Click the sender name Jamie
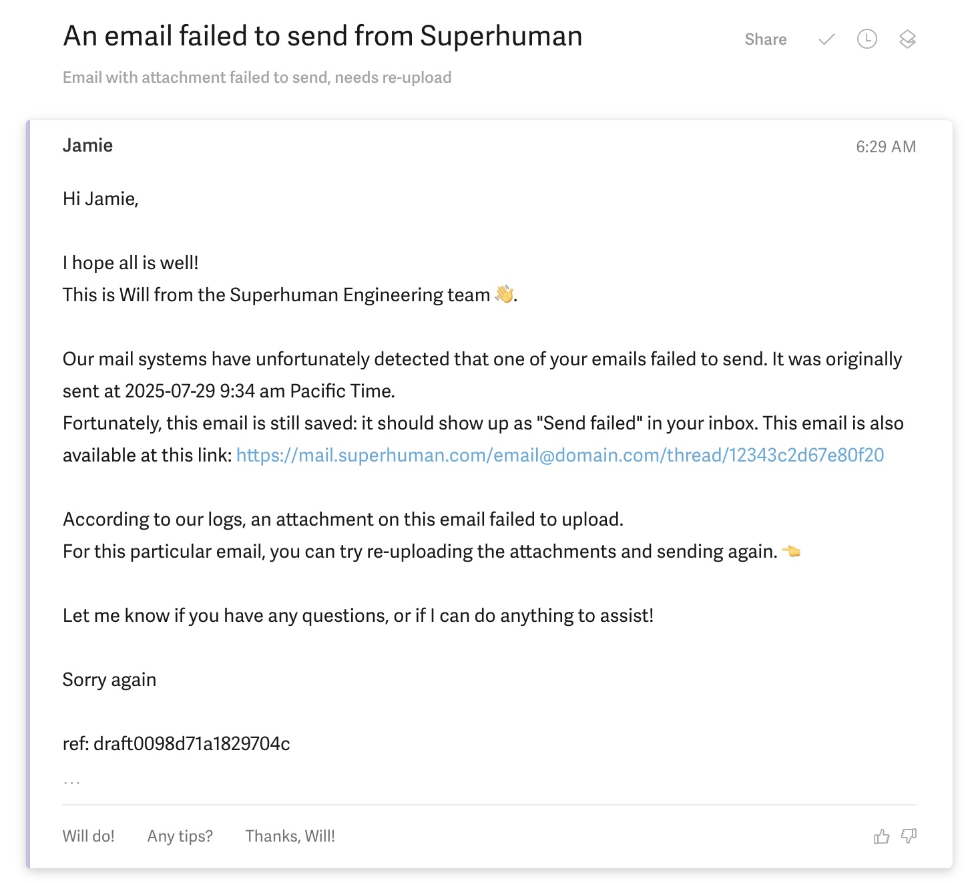972x883 pixels. click(x=87, y=145)
